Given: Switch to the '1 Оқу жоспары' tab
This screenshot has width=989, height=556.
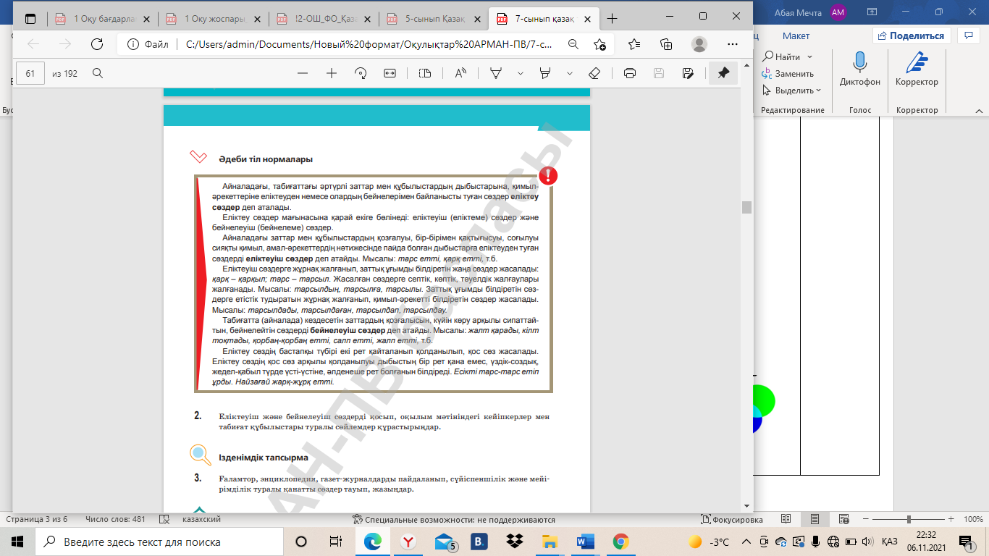Looking at the screenshot, I should point(215,18).
